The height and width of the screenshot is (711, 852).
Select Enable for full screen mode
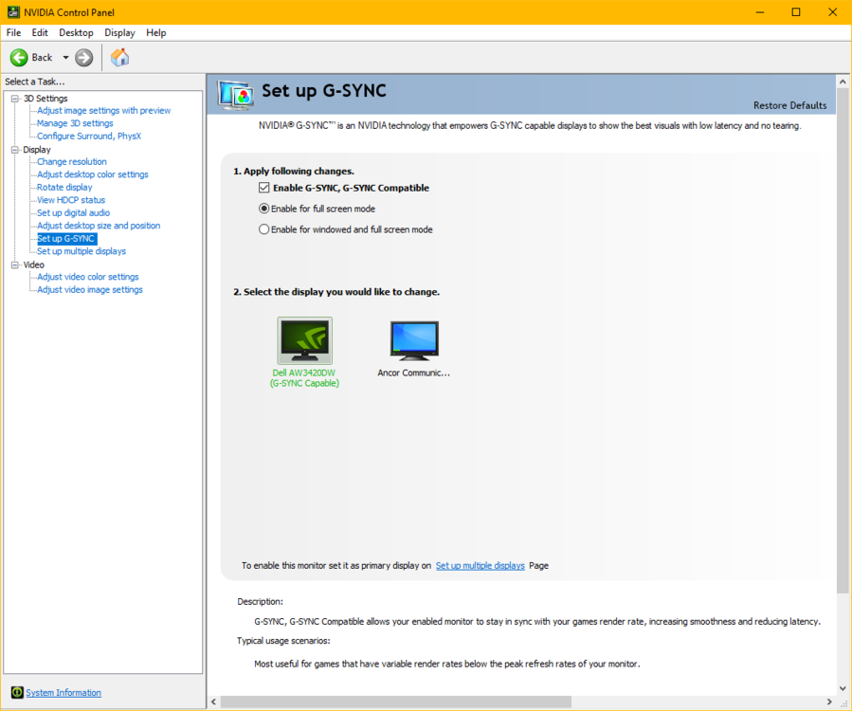[x=264, y=209]
